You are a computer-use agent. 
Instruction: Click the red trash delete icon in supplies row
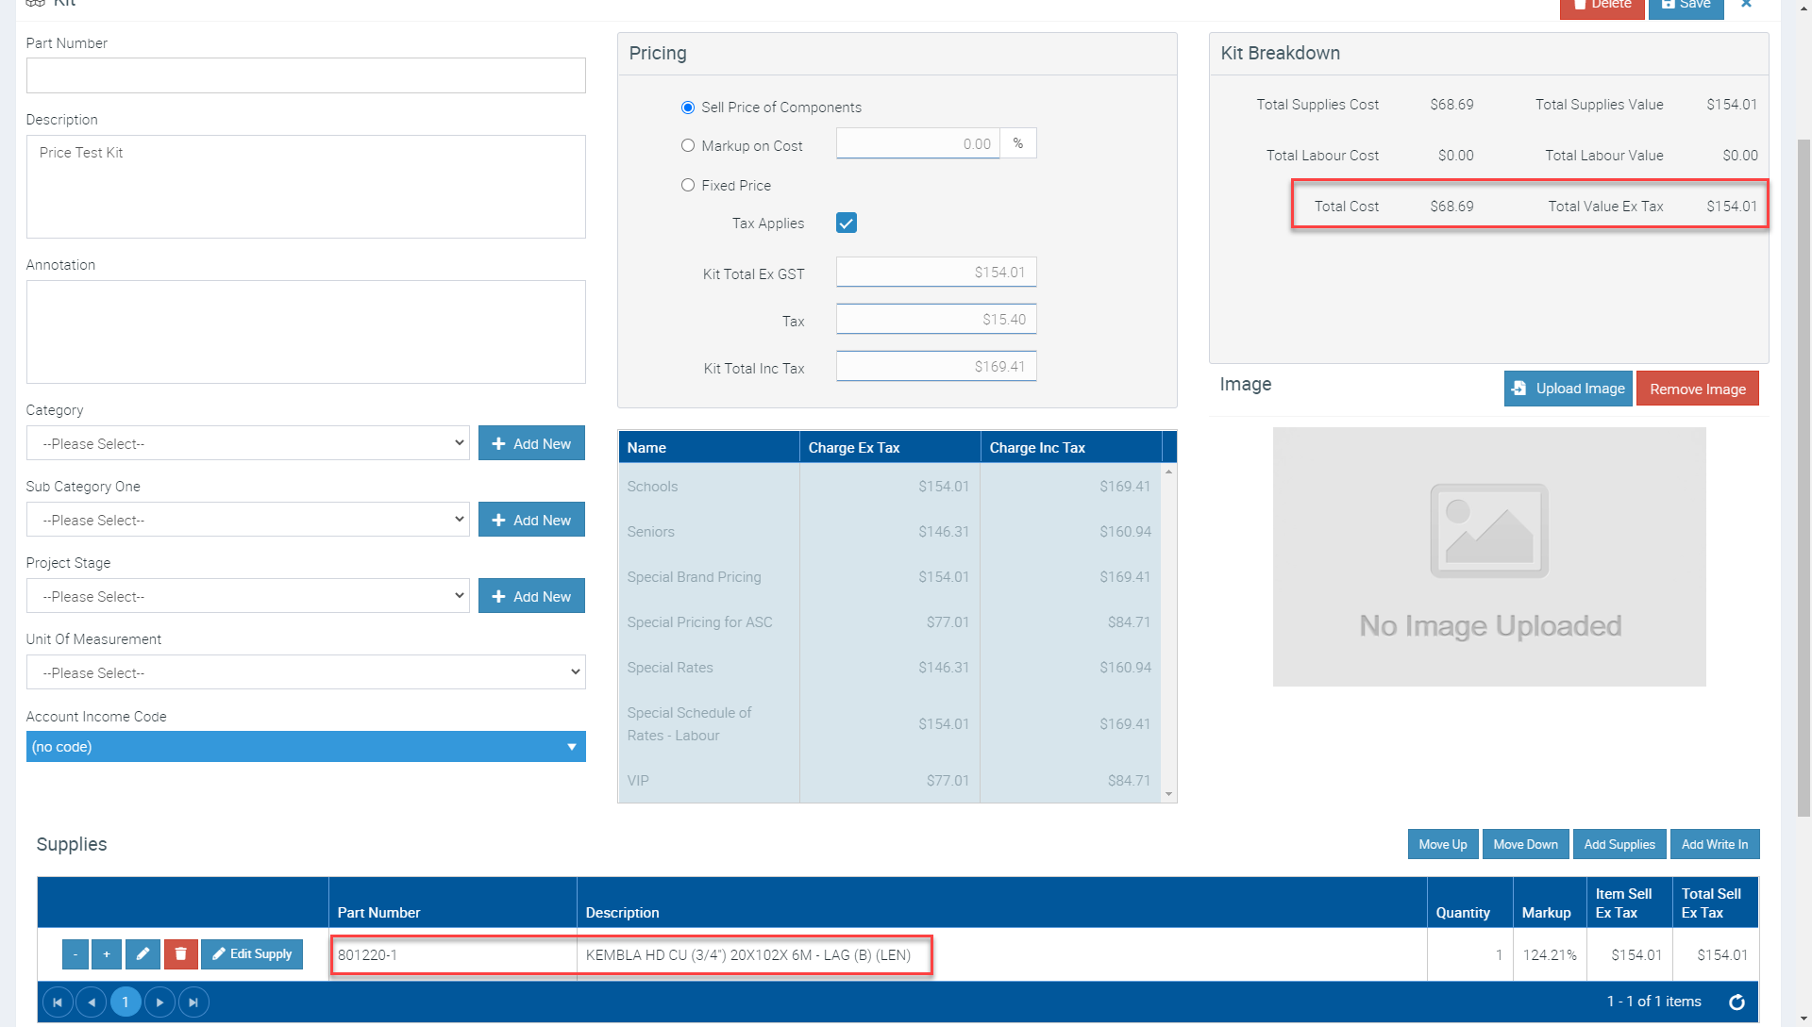[x=180, y=954]
